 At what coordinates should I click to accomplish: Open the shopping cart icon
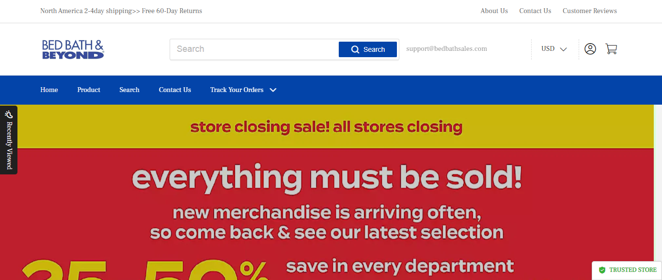click(x=611, y=49)
